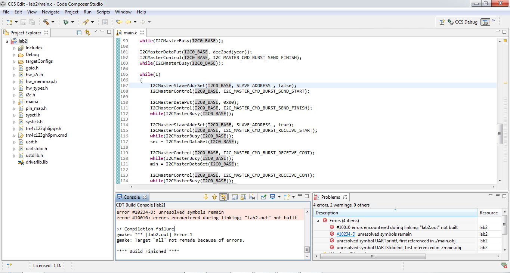Toggle Scroll Lock in the Console toolbar
This screenshot has height=273, width=510.
(x=243, y=197)
